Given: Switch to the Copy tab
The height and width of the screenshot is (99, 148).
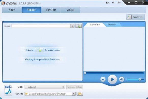Looking at the screenshot, I should pyautogui.click(x=12, y=10).
